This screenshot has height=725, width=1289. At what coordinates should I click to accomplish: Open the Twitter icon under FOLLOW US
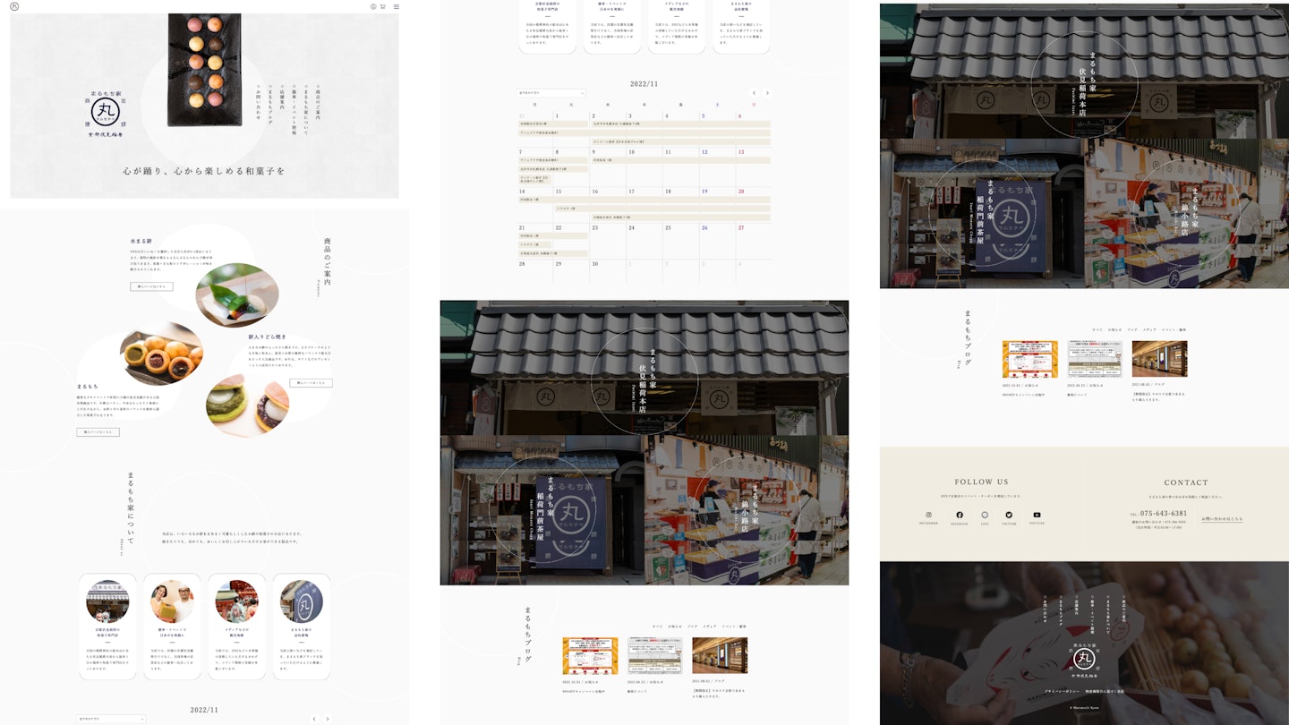tap(1009, 515)
